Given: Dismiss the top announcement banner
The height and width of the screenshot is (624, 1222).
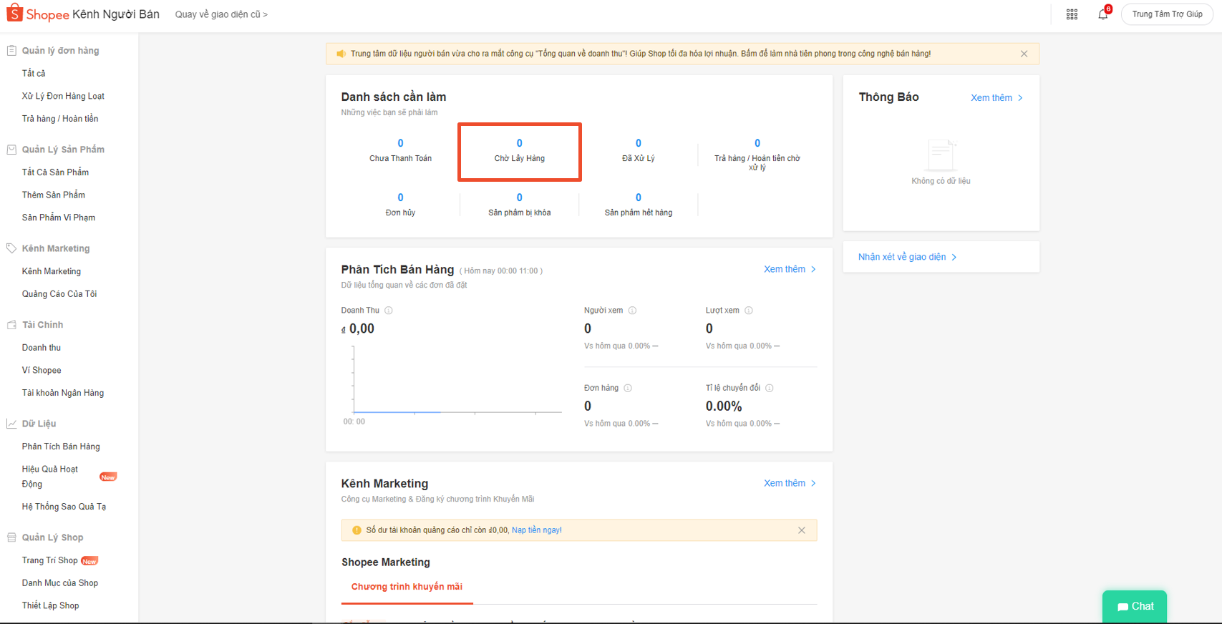Looking at the screenshot, I should (1024, 54).
